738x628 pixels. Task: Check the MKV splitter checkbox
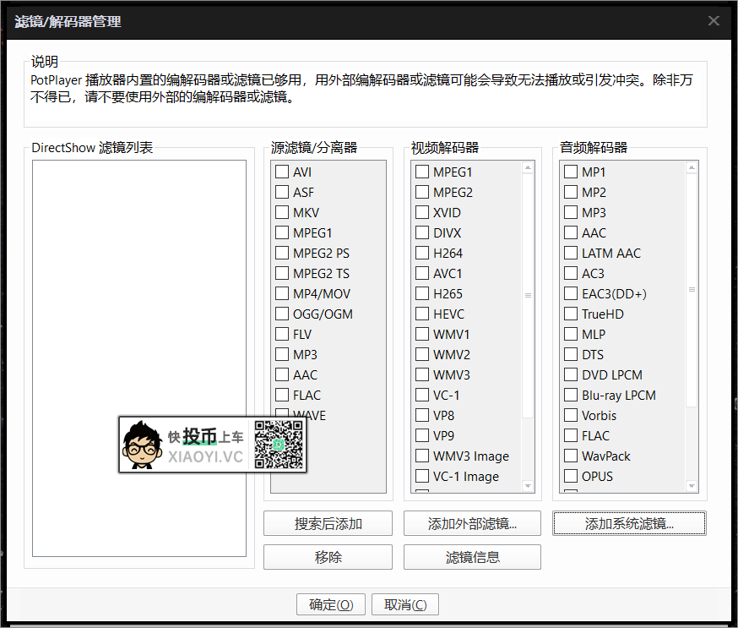pos(282,212)
